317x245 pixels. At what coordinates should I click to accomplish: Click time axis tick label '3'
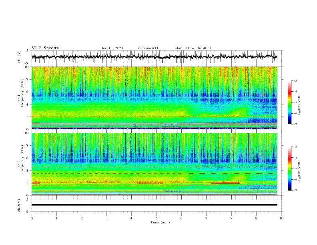106,218
